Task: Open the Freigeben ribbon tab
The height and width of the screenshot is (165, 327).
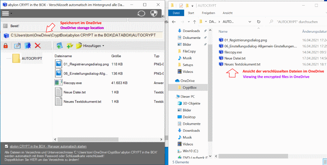Action: point(208,13)
